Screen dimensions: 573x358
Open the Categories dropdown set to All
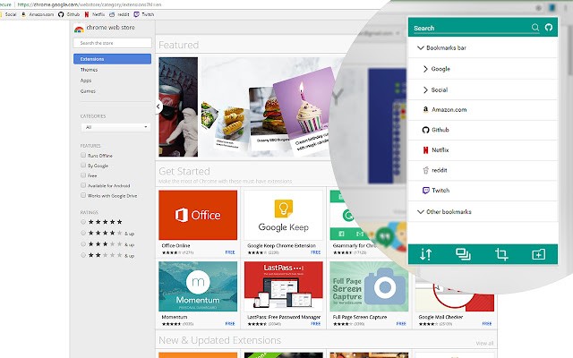point(115,127)
